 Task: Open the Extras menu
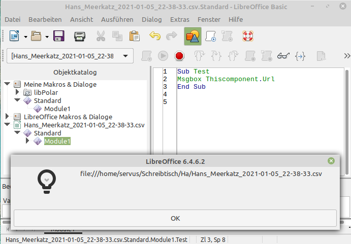pos(180,20)
